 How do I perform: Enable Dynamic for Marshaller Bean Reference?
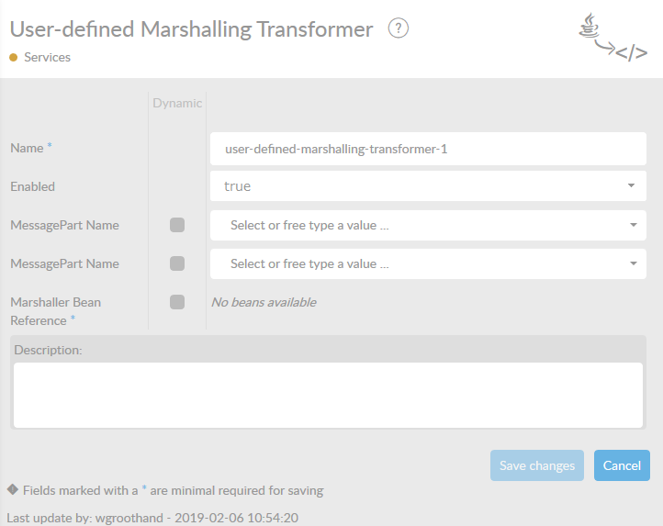177,302
